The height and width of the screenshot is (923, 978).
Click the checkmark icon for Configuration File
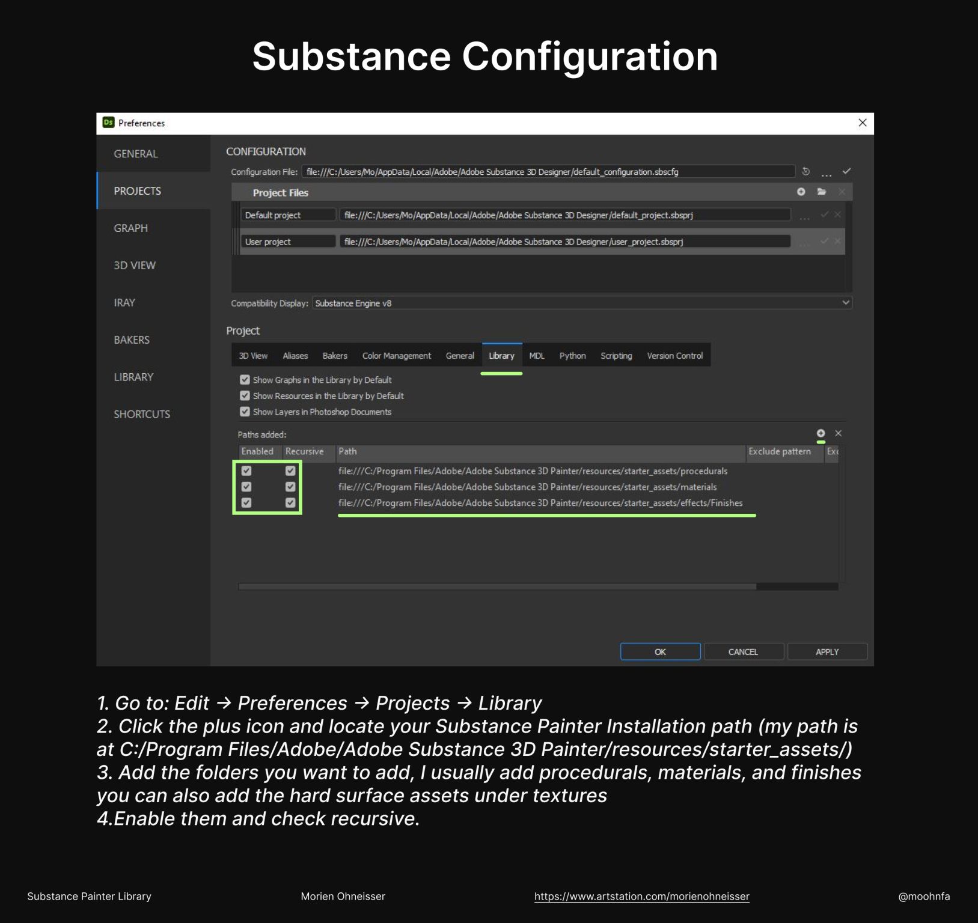[846, 171]
